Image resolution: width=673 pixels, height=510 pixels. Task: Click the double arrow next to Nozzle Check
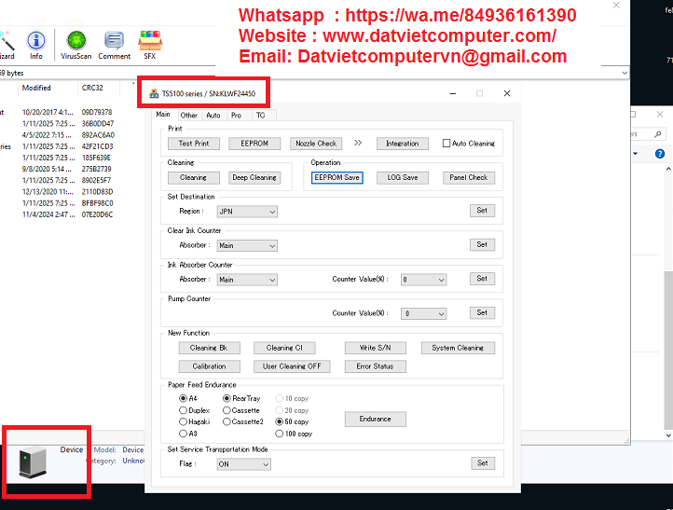tap(358, 144)
